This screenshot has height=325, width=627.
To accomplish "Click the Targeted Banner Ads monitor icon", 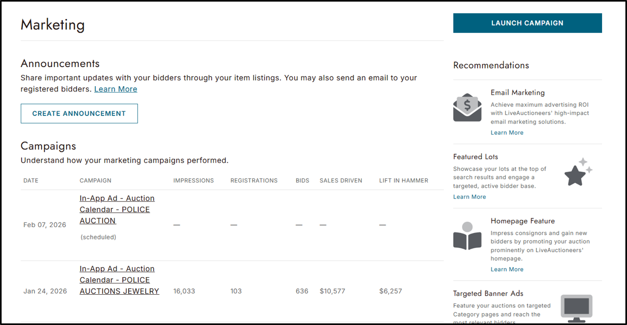I will pos(576,309).
